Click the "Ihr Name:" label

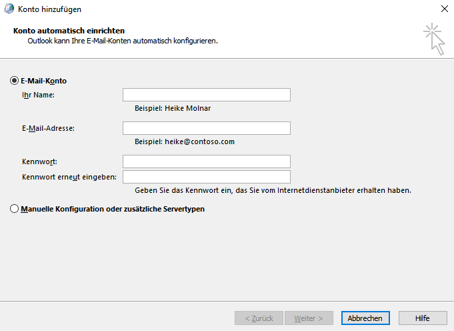pos(38,95)
